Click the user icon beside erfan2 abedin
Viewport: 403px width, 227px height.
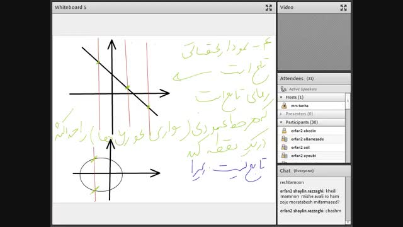pyautogui.click(x=284, y=131)
